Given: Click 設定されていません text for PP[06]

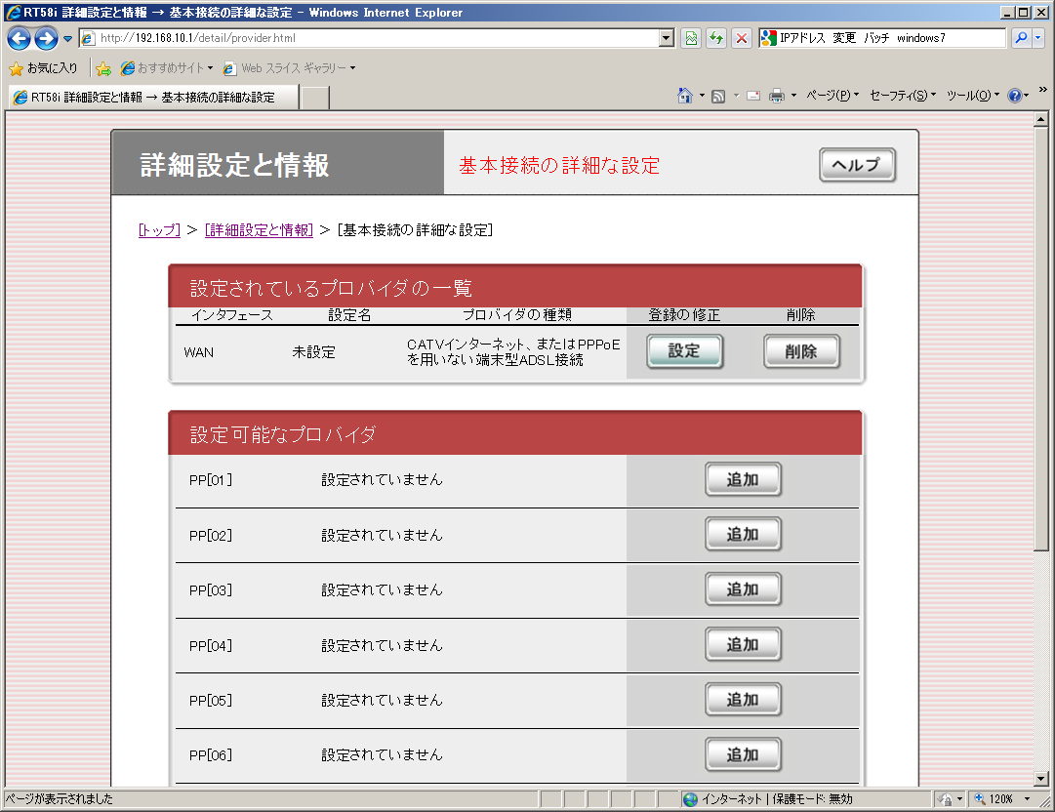Looking at the screenshot, I should pos(382,754).
